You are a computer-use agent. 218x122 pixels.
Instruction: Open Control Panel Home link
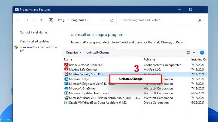pos(33,33)
